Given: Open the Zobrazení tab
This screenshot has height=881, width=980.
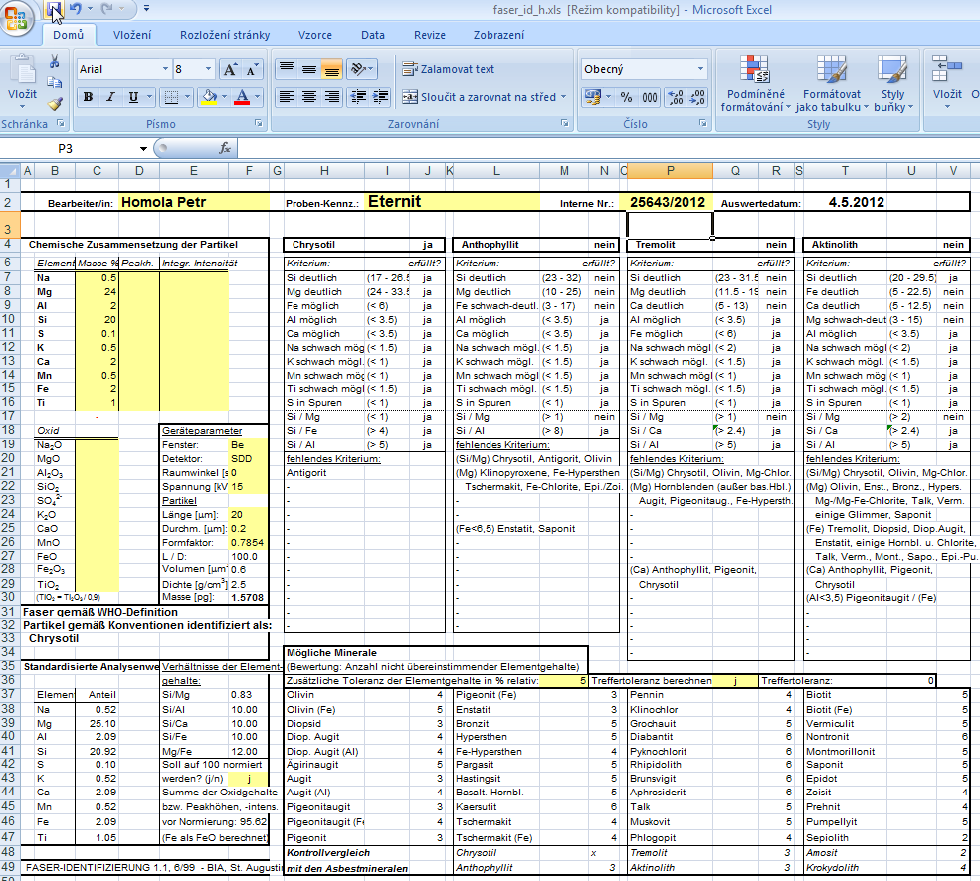Looking at the screenshot, I should (498, 35).
